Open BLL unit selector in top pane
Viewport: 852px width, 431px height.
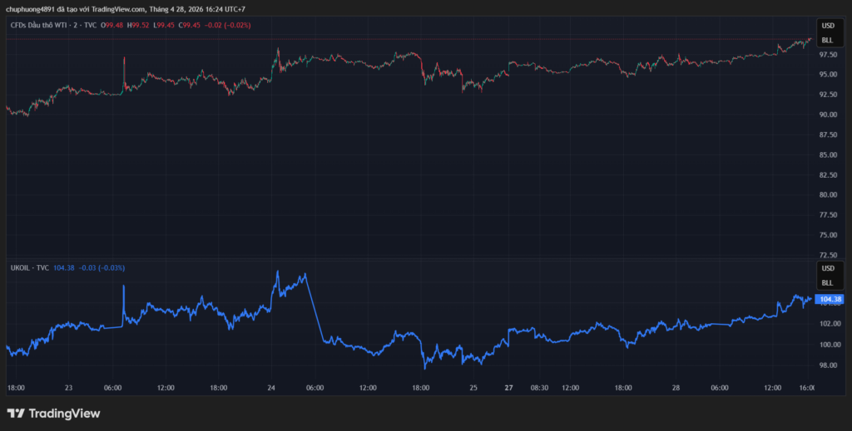click(827, 40)
